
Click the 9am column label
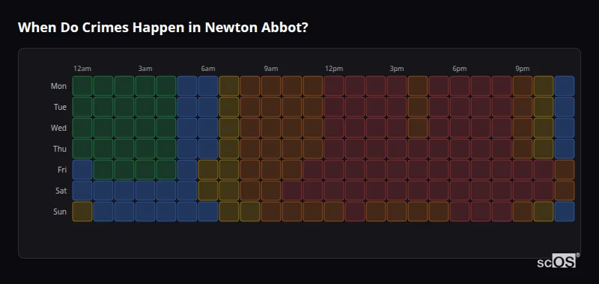(271, 69)
